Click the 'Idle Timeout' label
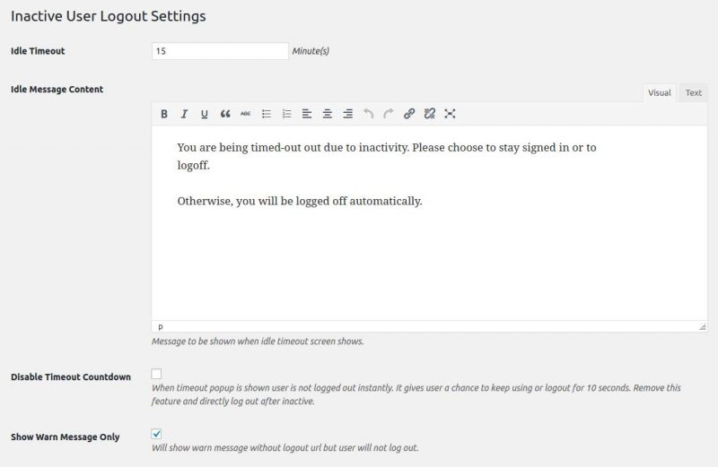The height and width of the screenshot is (467, 718). coord(38,51)
